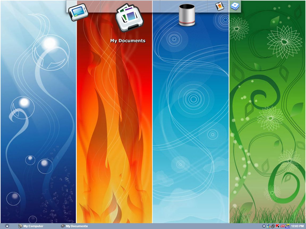This screenshot has height=229, width=306.
Task: Open the star Start button
Action: point(7,226)
